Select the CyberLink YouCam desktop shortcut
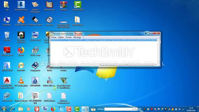199x112 pixels. (21, 37)
